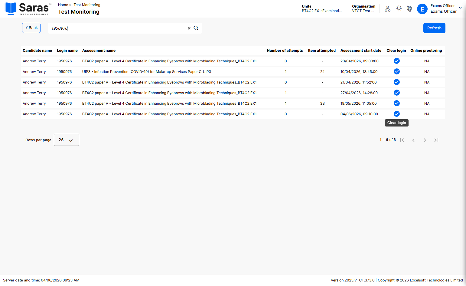Clear login for the 20/04/2026 assessment row
The image size is (466, 286).
pos(397,61)
